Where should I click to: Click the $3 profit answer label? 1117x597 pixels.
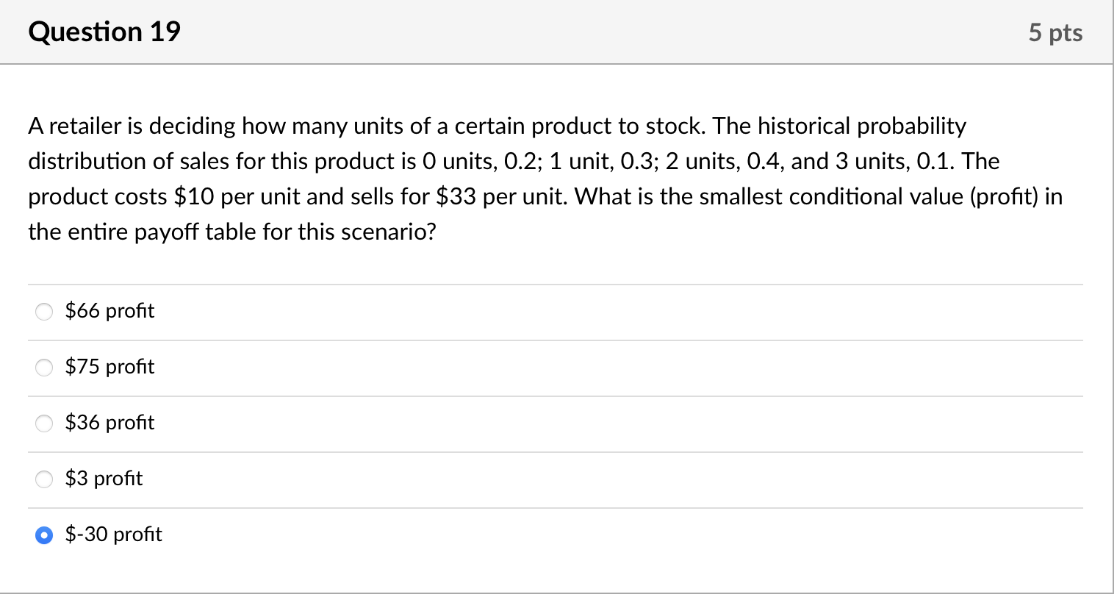click(104, 479)
